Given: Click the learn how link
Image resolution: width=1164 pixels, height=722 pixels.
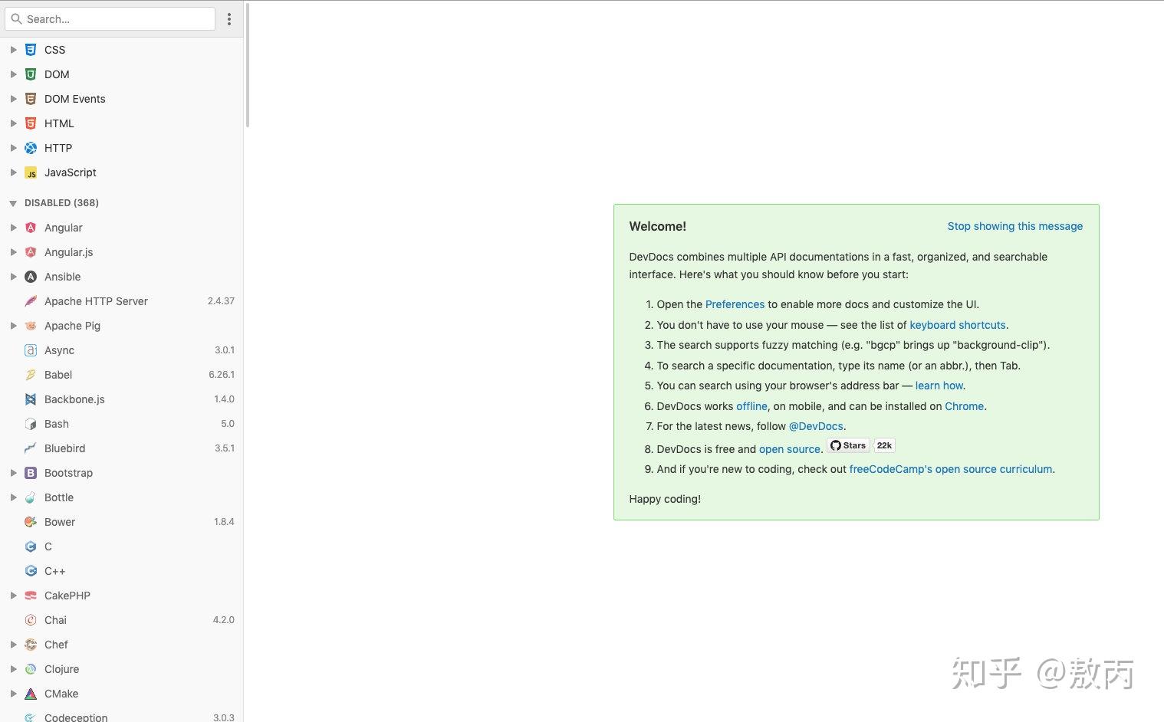Looking at the screenshot, I should 939,386.
